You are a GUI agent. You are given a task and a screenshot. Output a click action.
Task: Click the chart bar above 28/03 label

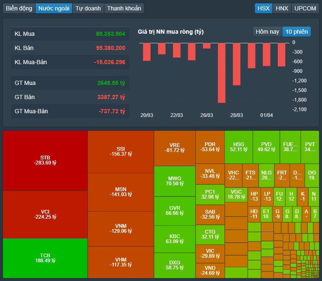[236, 64]
